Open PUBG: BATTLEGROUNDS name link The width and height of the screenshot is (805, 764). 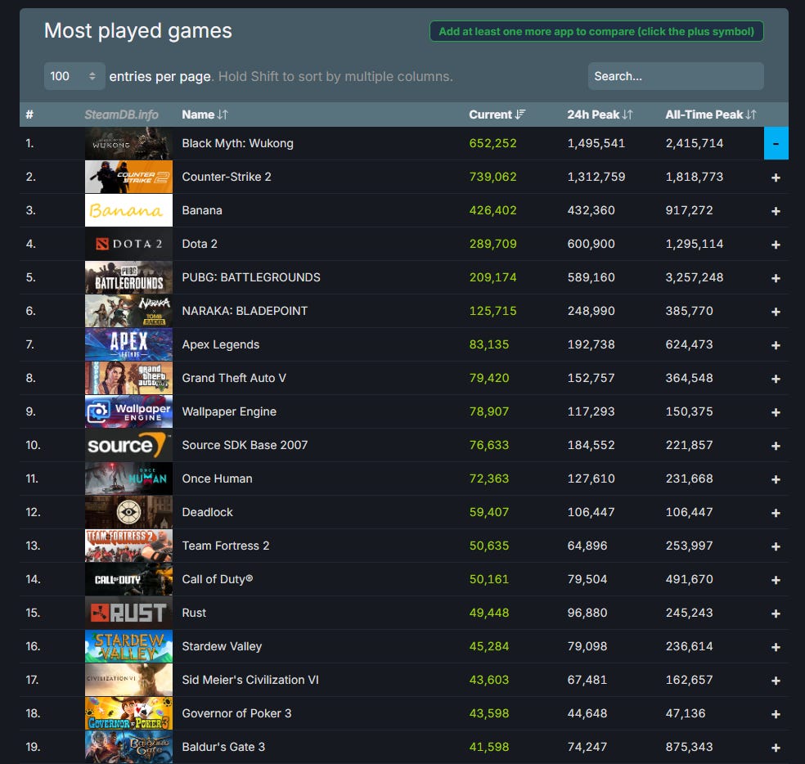click(251, 277)
